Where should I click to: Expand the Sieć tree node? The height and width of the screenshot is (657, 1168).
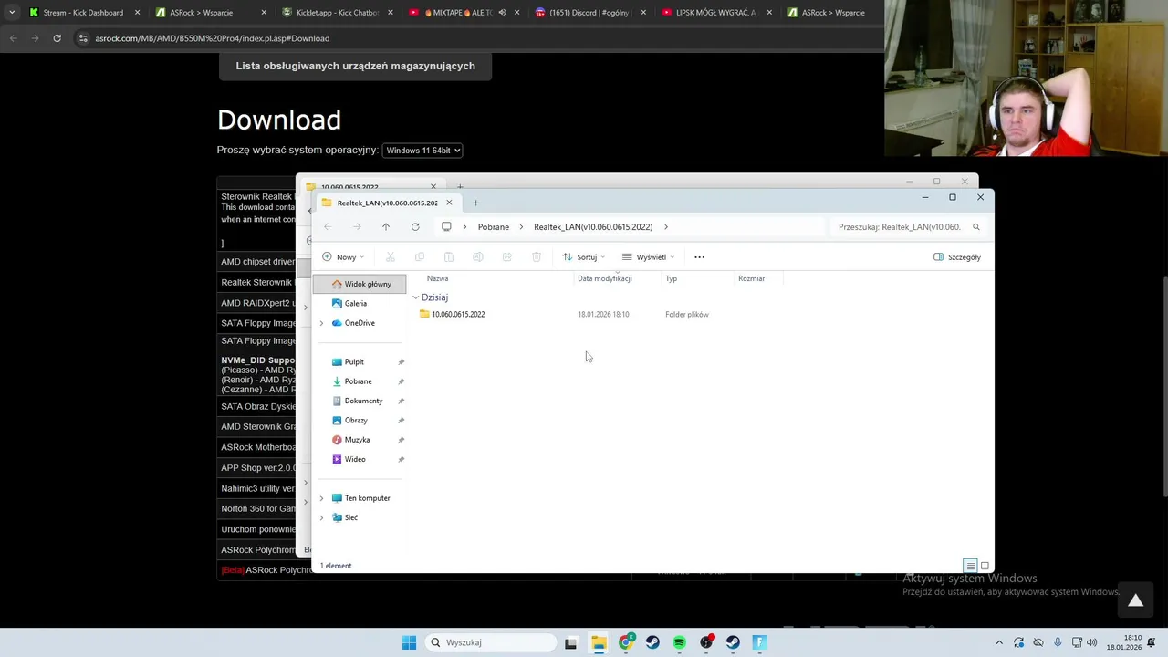(x=321, y=517)
